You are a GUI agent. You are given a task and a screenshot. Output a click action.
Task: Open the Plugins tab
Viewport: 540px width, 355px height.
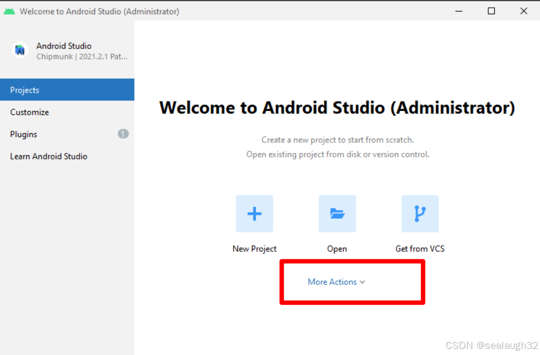pos(67,134)
